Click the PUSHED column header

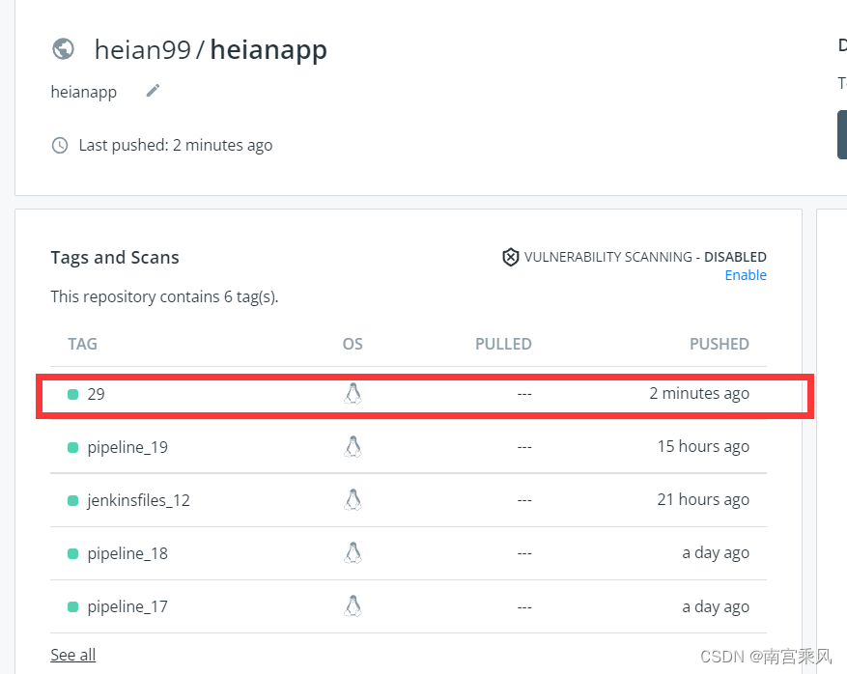(x=719, y=344)
